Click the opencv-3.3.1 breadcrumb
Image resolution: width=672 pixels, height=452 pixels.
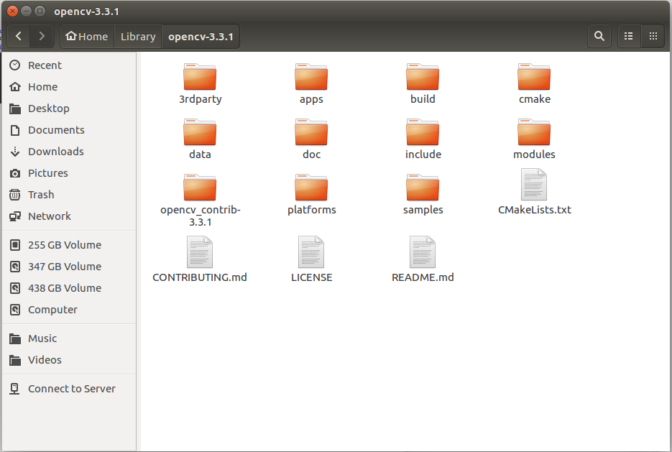pos(201,37)
